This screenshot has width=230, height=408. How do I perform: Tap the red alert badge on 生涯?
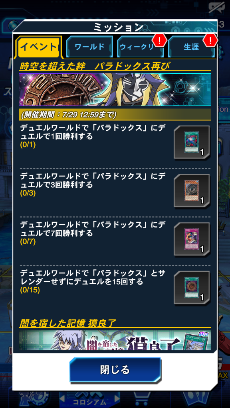210,40
